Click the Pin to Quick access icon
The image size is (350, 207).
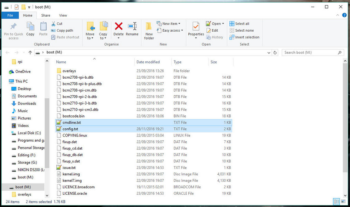(14, 27)
